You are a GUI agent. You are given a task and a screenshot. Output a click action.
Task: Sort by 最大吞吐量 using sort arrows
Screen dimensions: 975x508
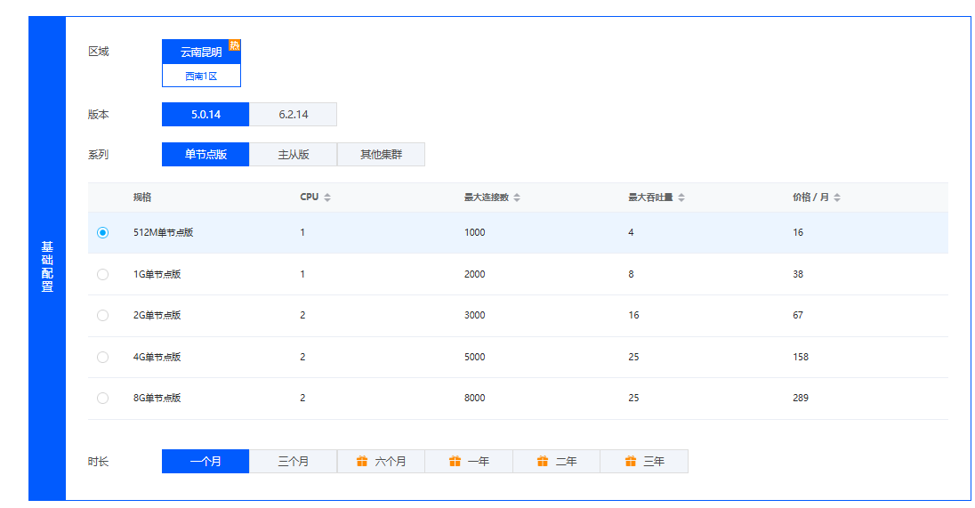point(681,198)
